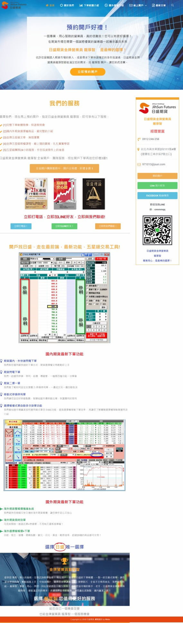This screenshot has width=183, height=623.
Task: Click the scroll-to-top arrow button
Action: pyautogui.click(x=178, y=79)
